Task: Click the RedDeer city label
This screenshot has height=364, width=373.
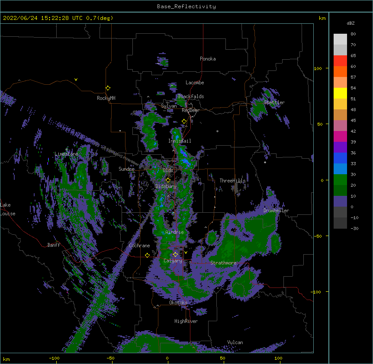Action: pyautogui.click(x=190, y=110)
